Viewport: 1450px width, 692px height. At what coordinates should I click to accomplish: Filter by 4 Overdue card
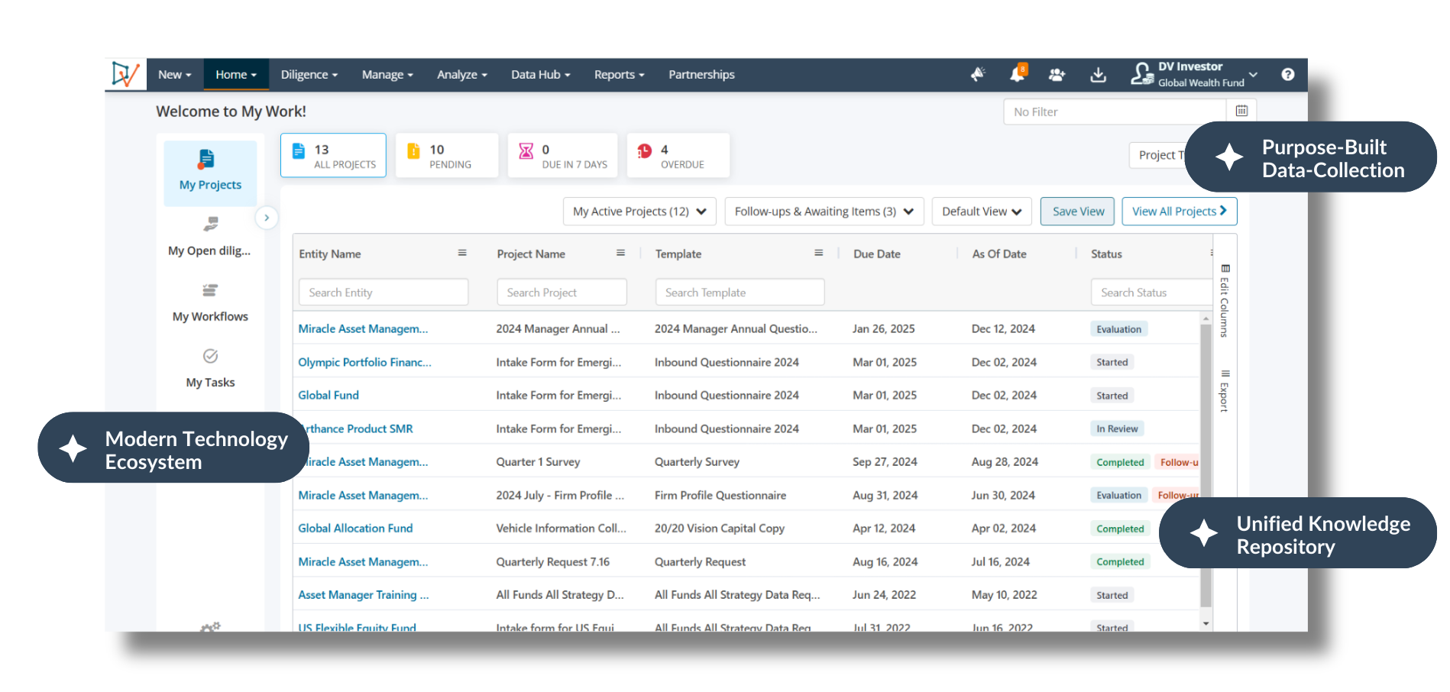click(x=678, y=156)
